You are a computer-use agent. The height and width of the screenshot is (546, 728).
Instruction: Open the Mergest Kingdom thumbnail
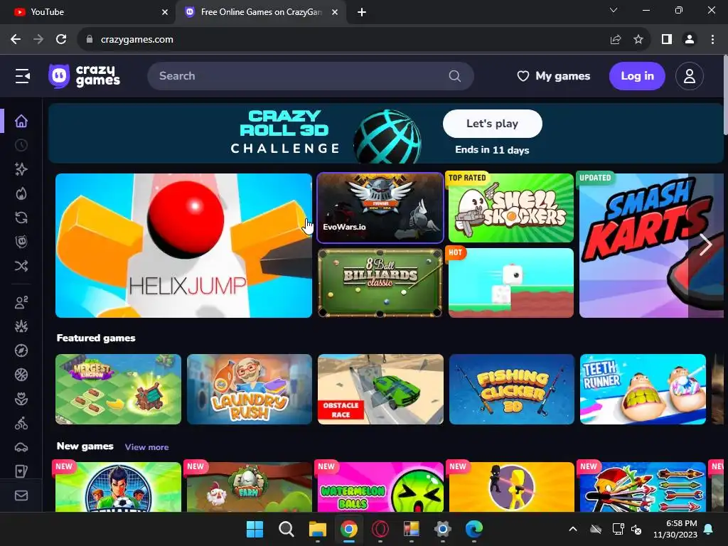[119, 389]
